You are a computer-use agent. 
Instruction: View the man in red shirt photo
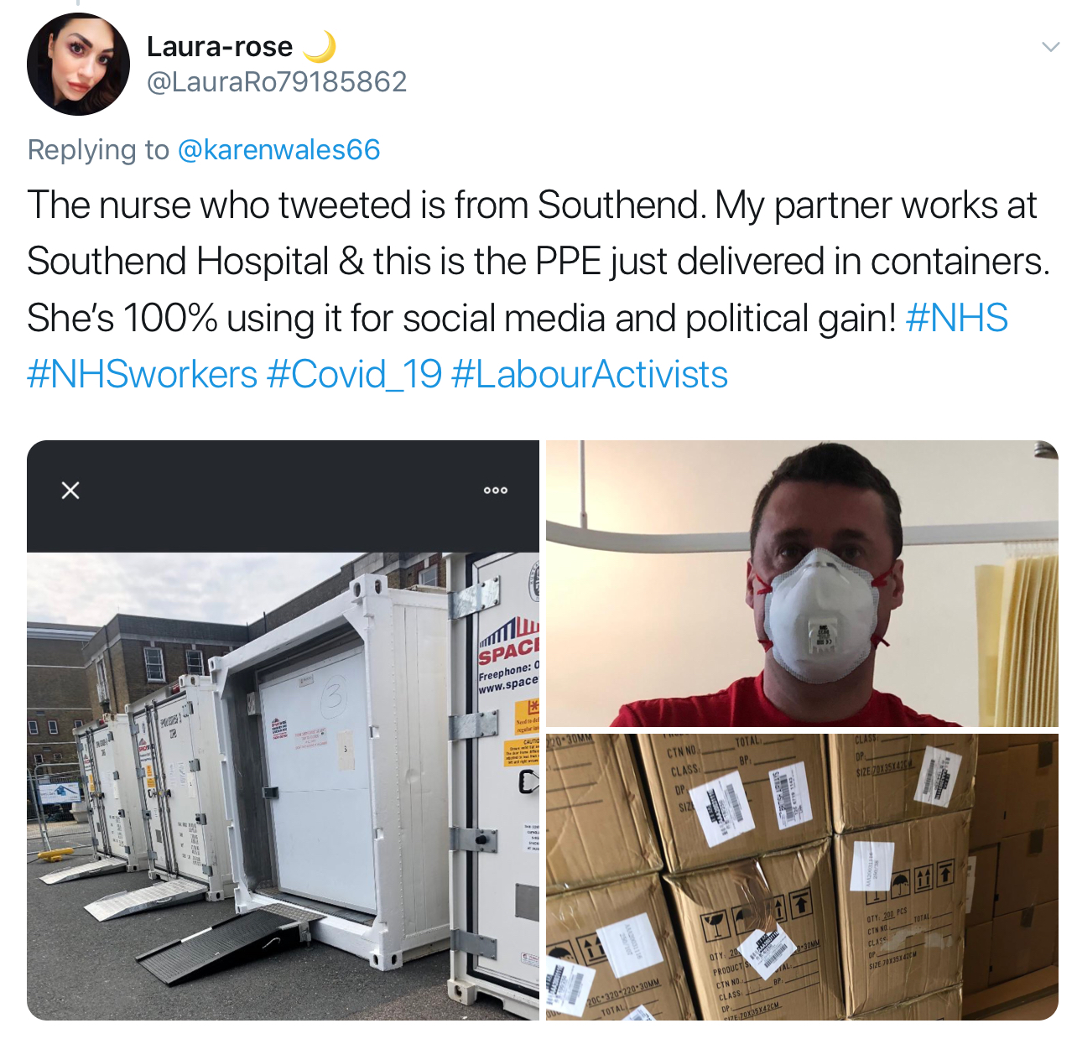point(802,584)
